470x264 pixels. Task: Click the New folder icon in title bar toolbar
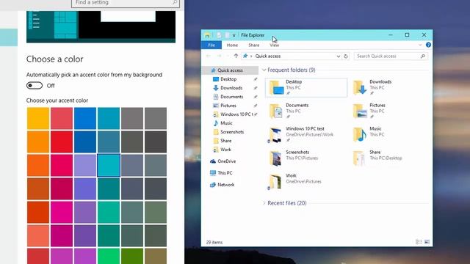point(227,35)
